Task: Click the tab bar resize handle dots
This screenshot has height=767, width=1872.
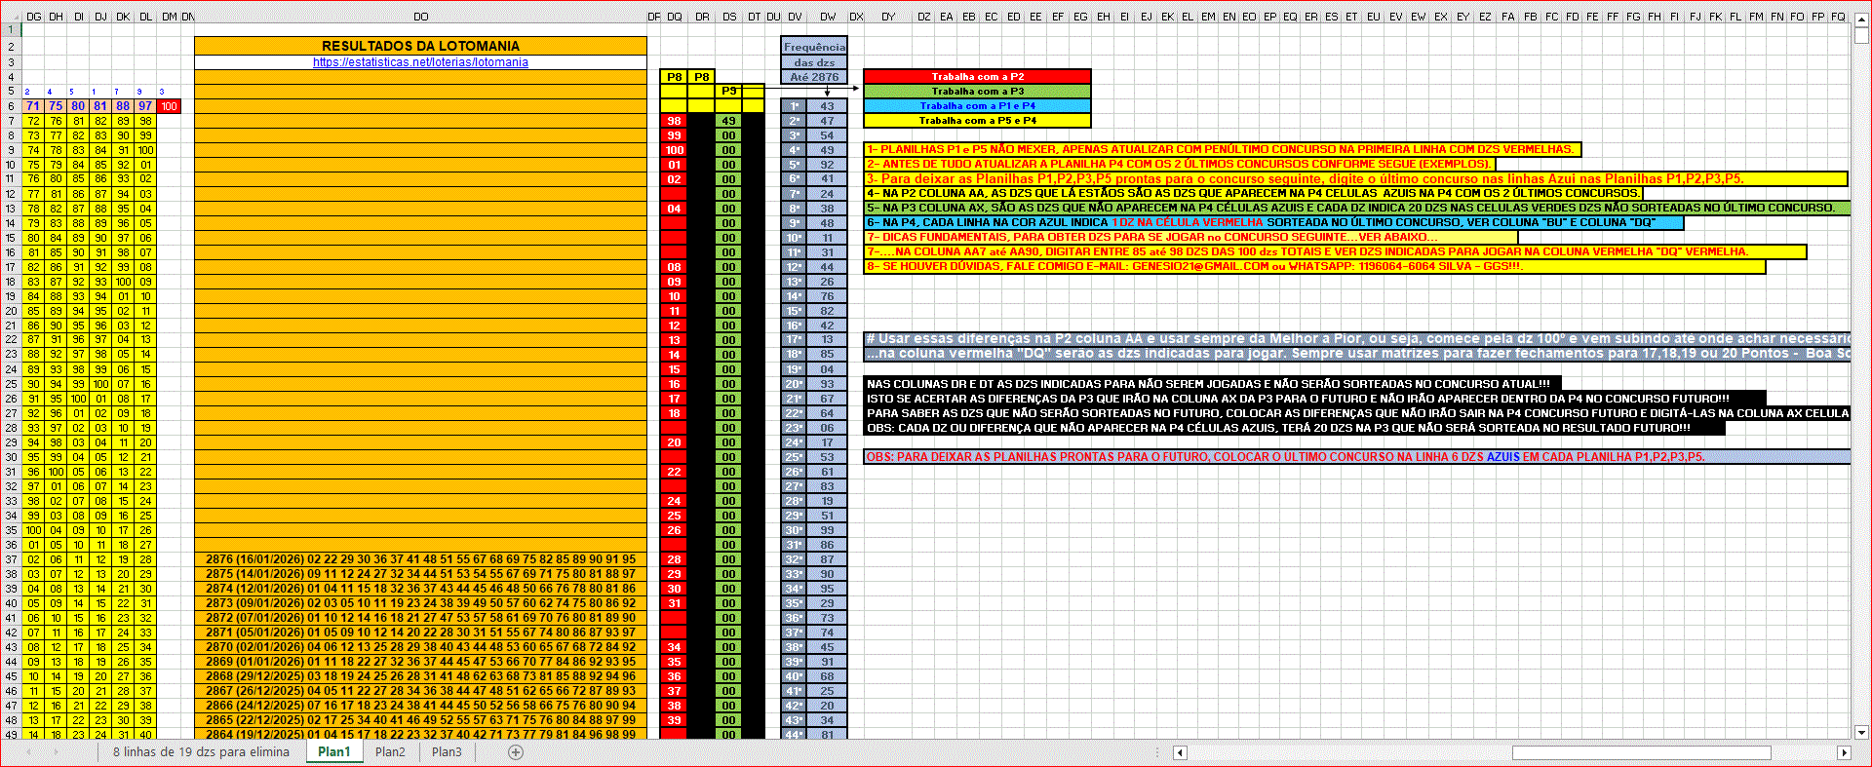Action: [1157, 752]
